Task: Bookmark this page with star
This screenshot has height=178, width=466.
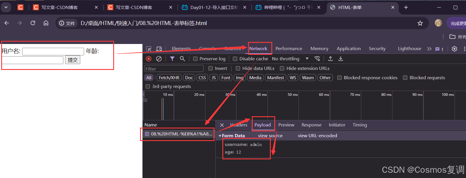Action: tap(420, 23)
